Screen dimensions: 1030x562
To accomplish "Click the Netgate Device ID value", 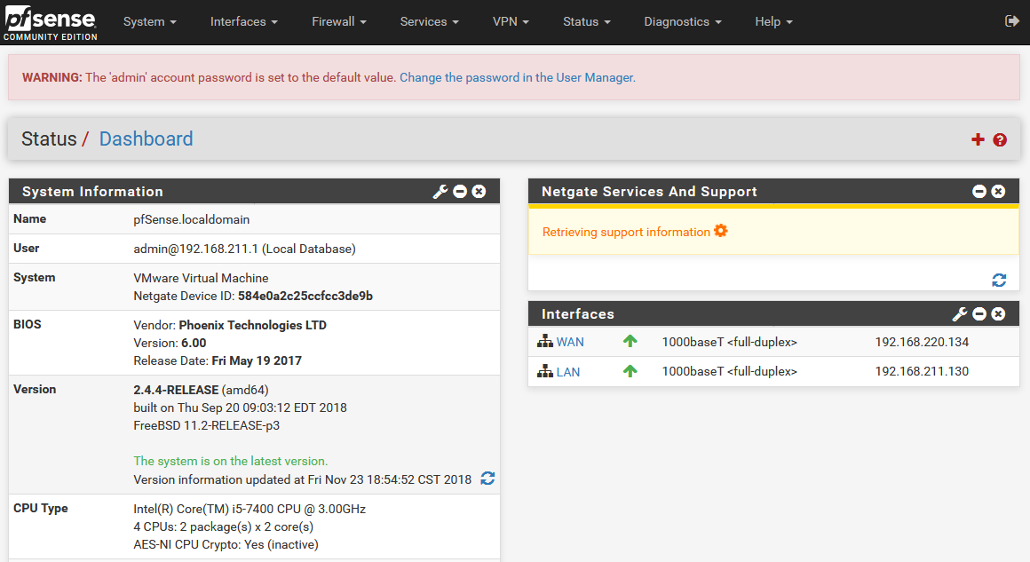I will pyautogui.click(x=305, y=297).
